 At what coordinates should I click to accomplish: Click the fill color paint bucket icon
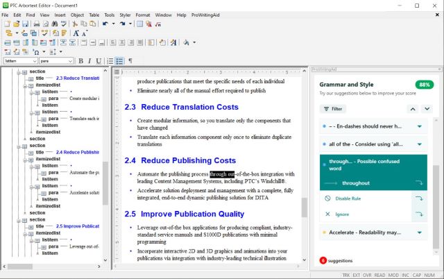(x=186, y=42)
